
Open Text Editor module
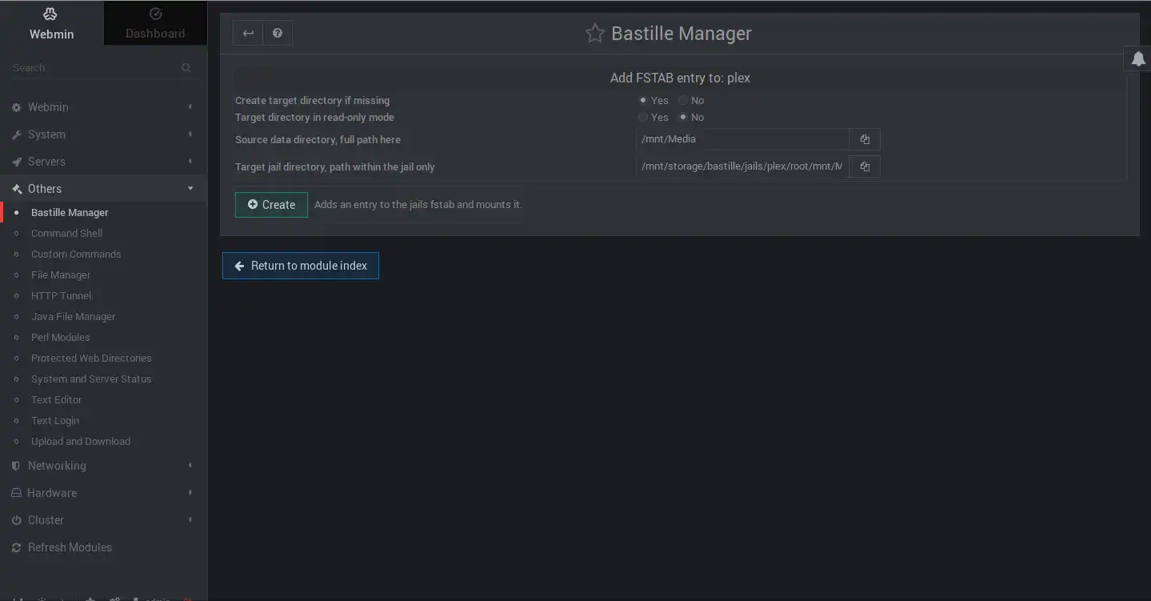(x=56, y=400)
